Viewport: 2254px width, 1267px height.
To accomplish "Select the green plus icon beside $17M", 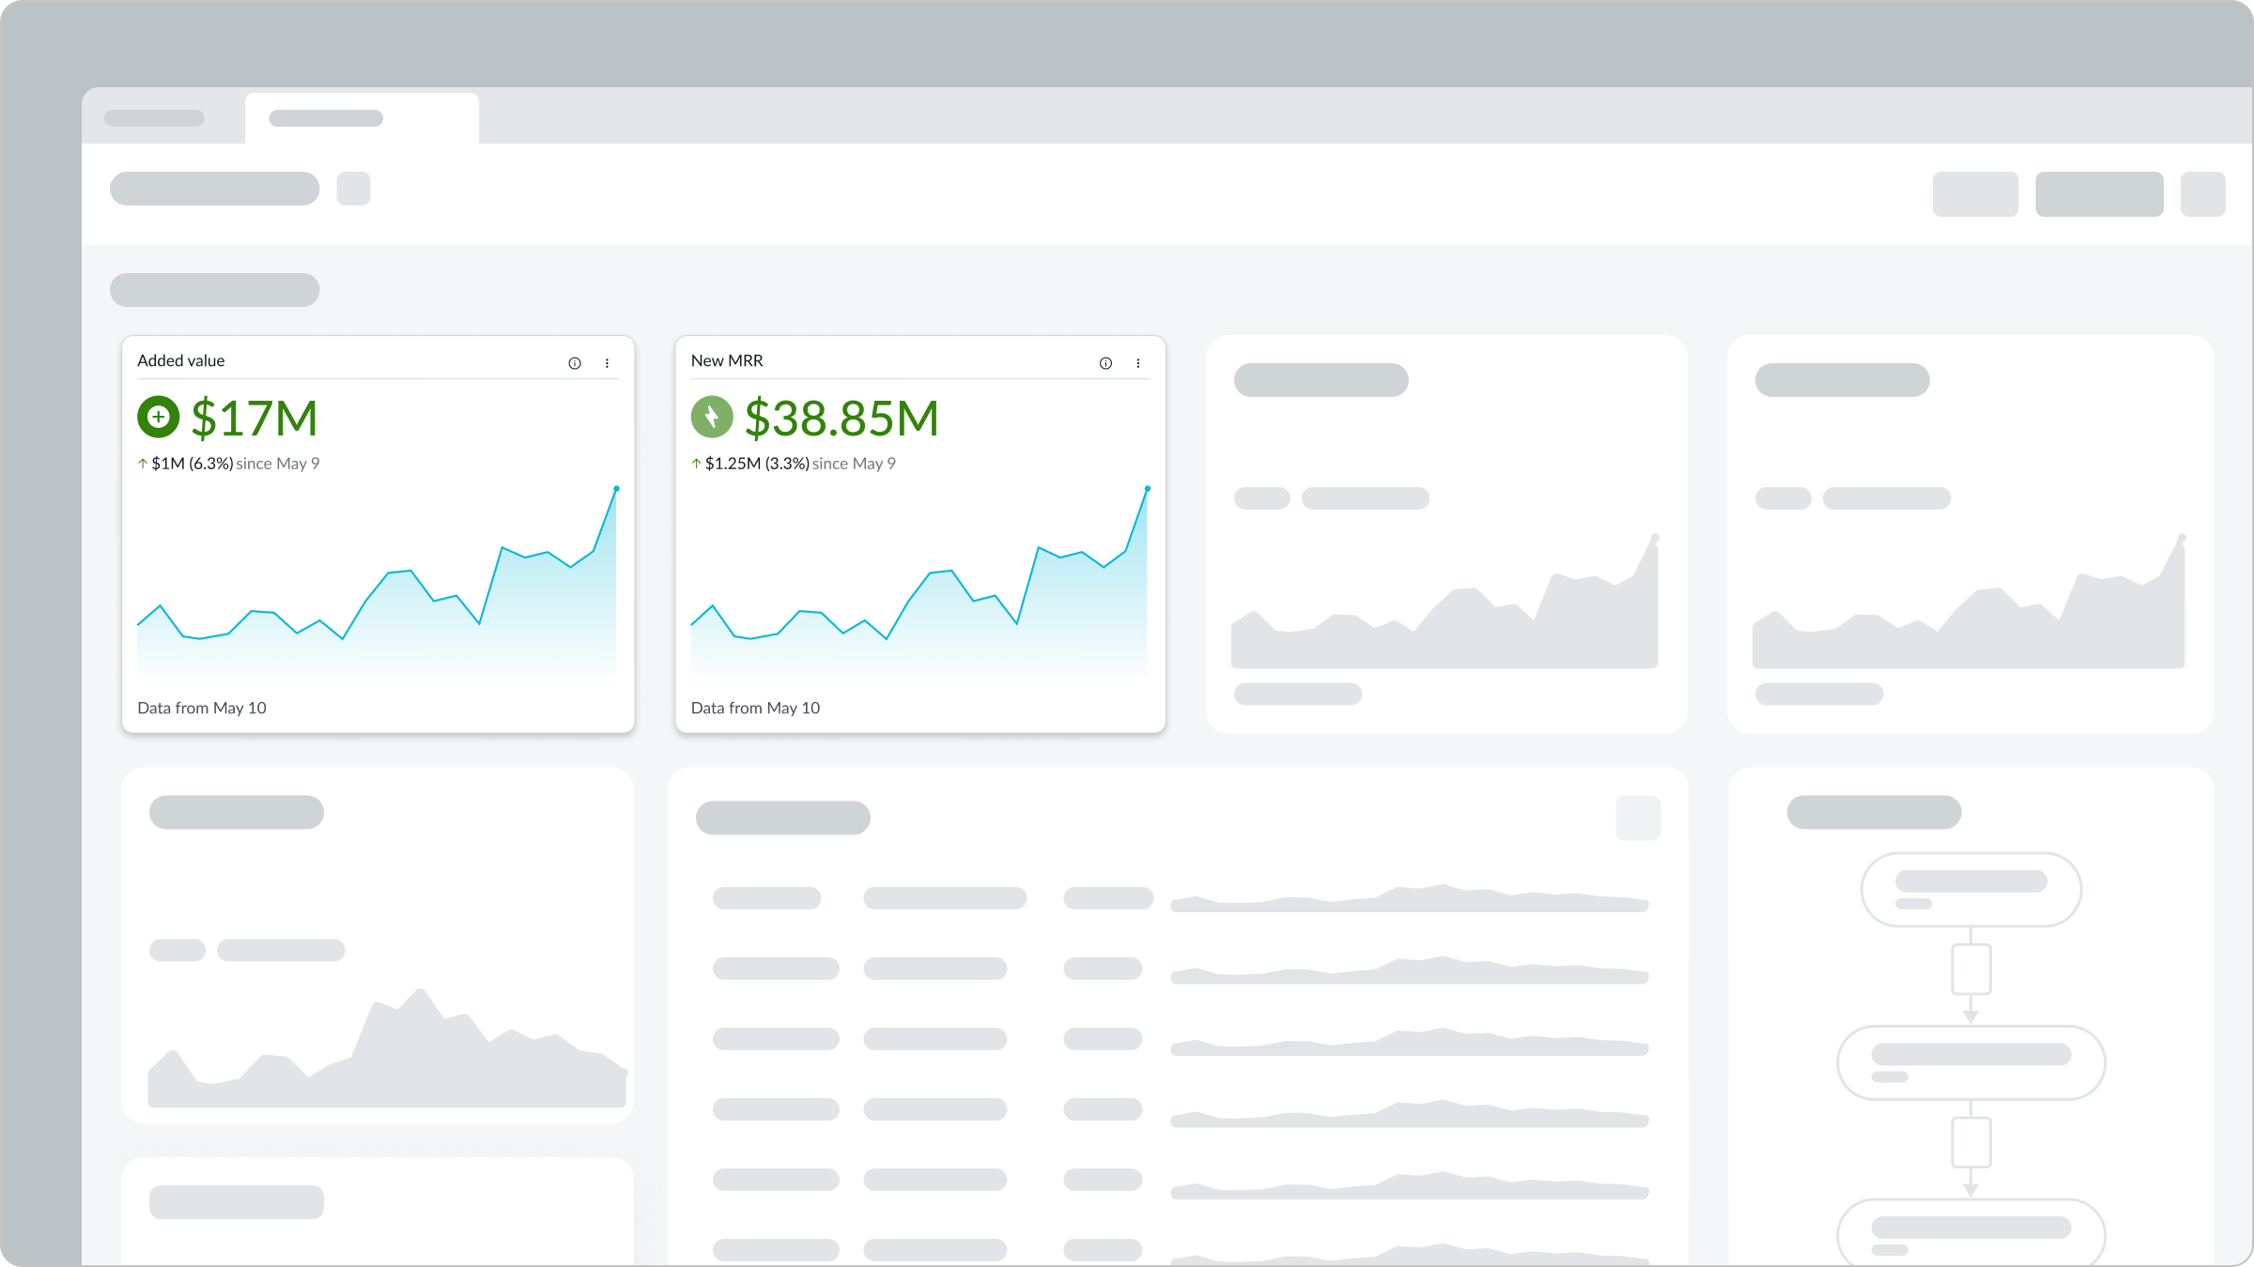I will click(x=158, y=417).
